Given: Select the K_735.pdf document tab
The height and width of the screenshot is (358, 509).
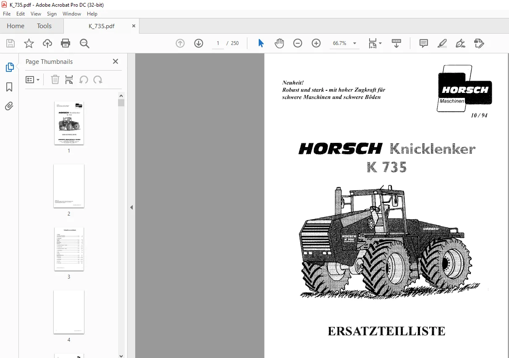Looking at the screenshot, I should click(x=102, y=26).
